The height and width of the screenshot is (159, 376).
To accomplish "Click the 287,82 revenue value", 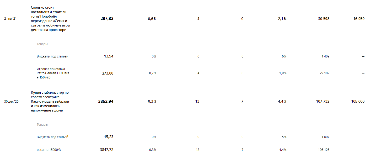I will point(107,19).
